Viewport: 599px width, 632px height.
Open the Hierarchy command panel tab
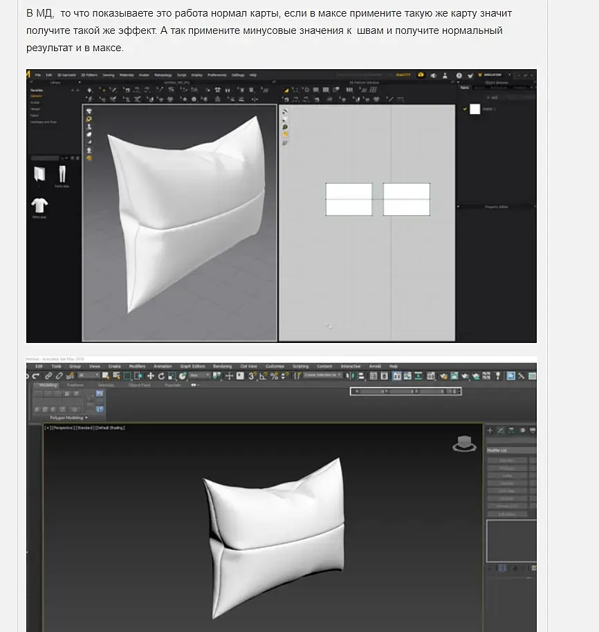coord(512,431)
